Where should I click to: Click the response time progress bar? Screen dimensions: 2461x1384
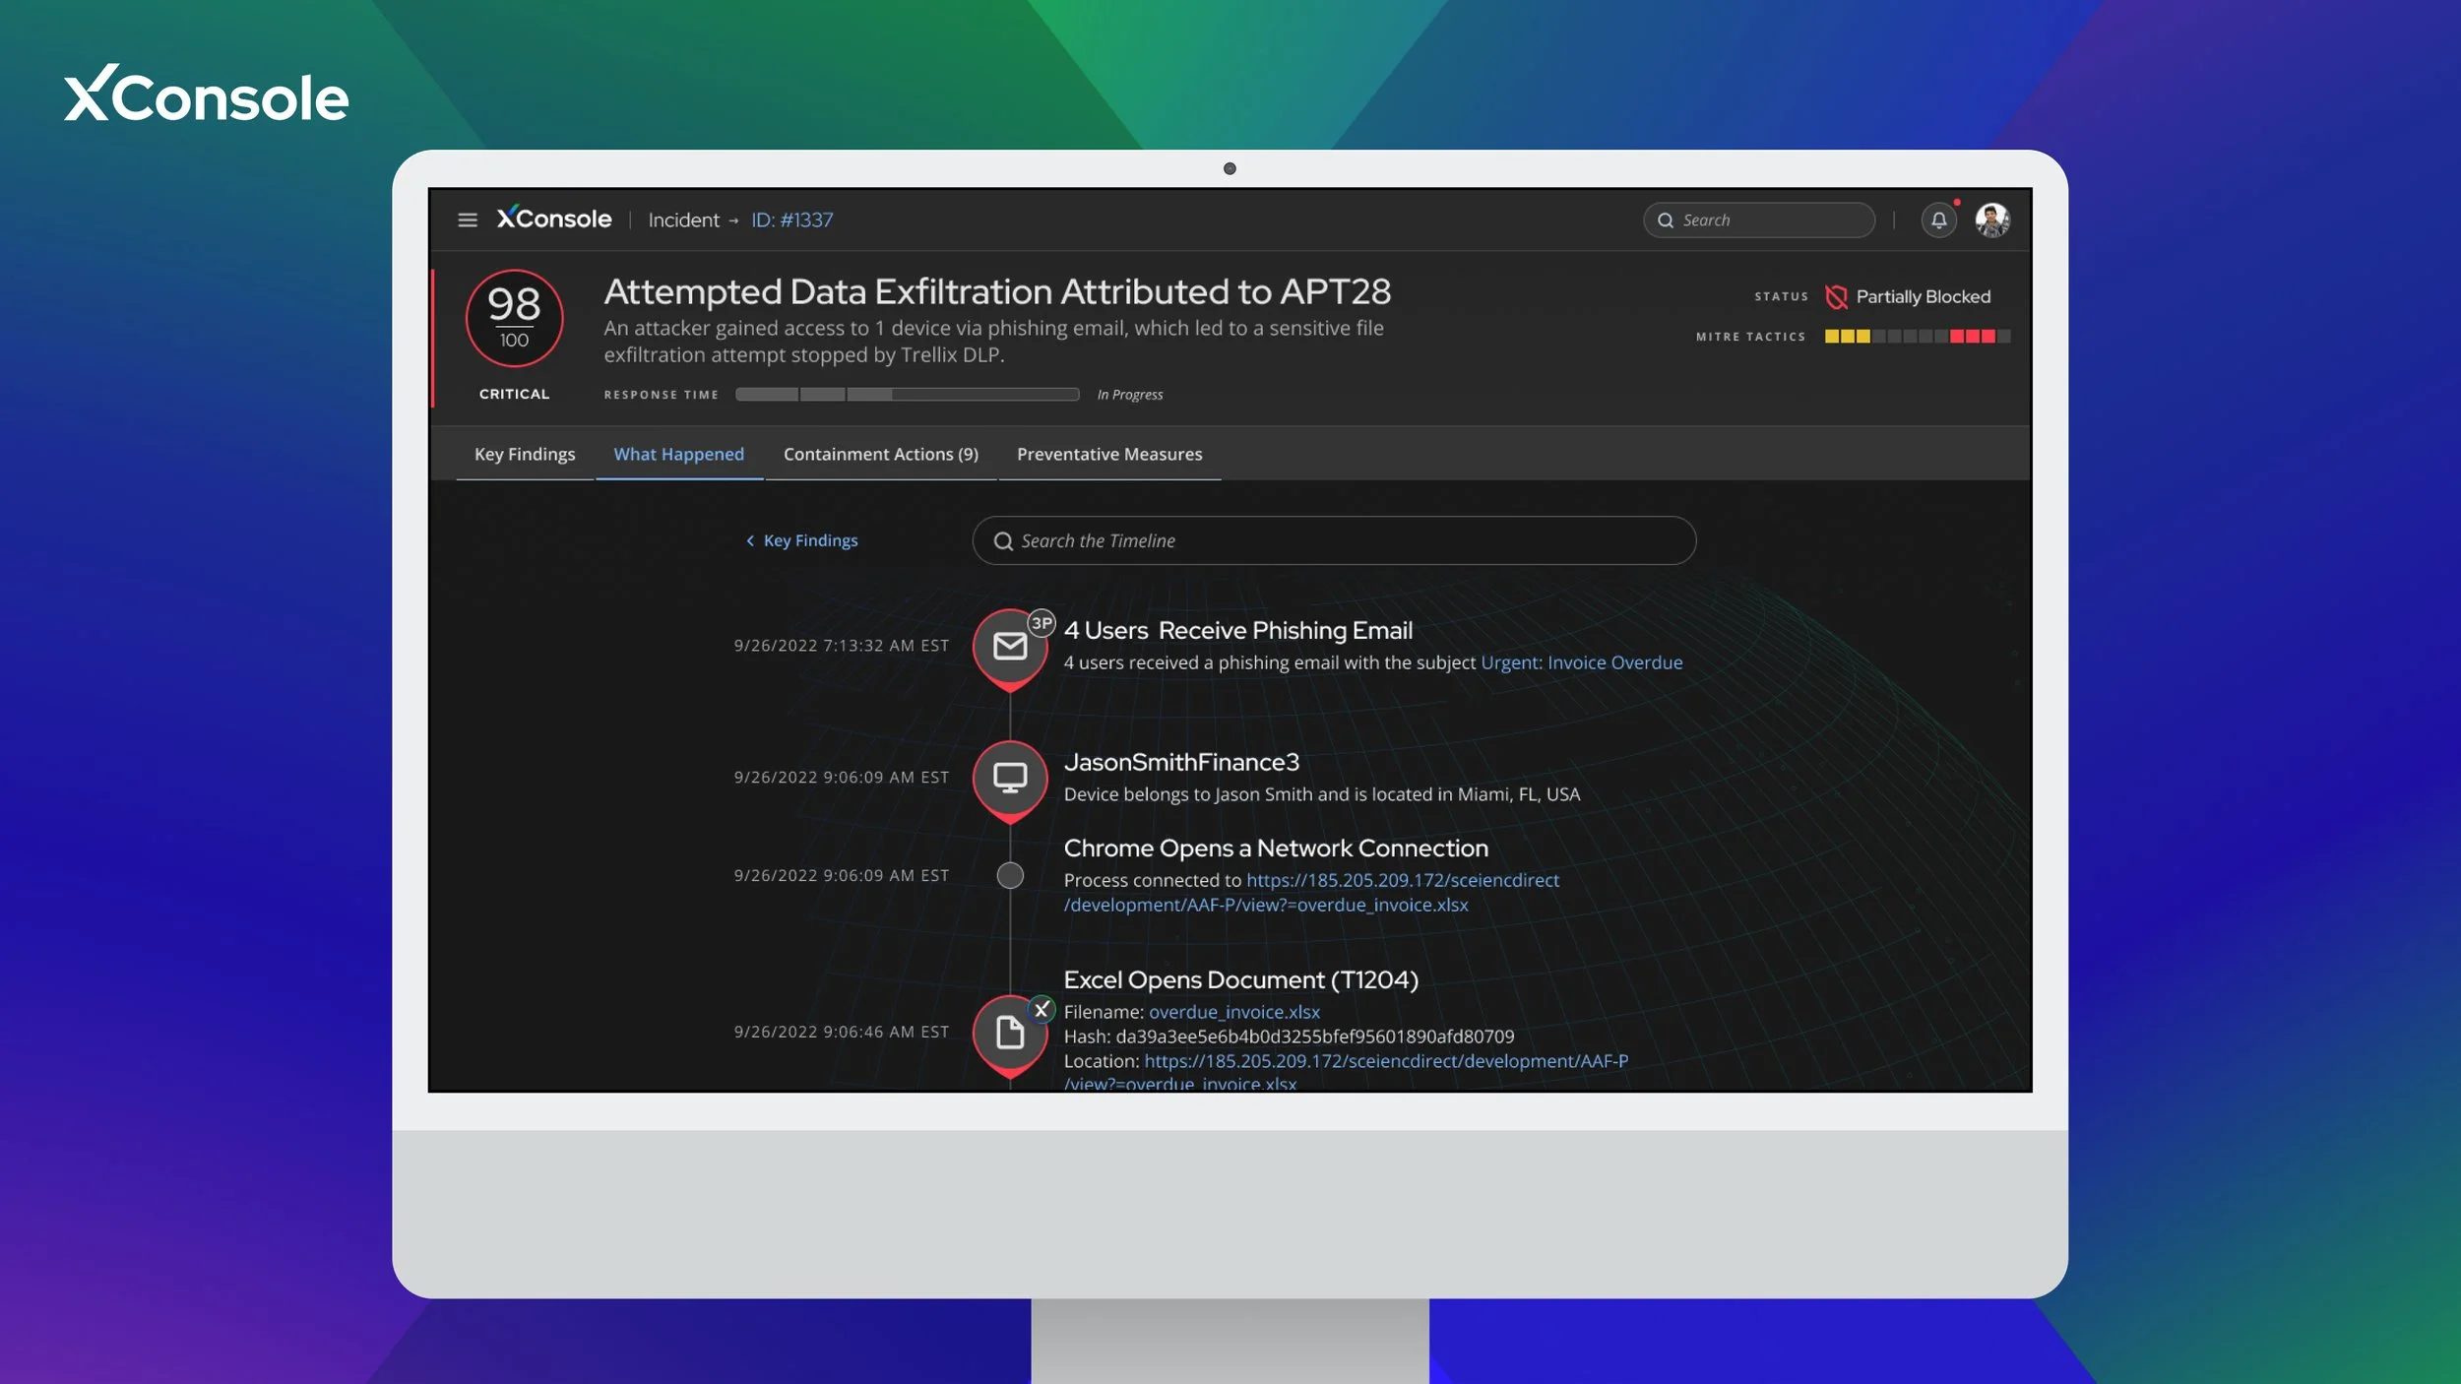pyautogui.click(x=907, y=395)
